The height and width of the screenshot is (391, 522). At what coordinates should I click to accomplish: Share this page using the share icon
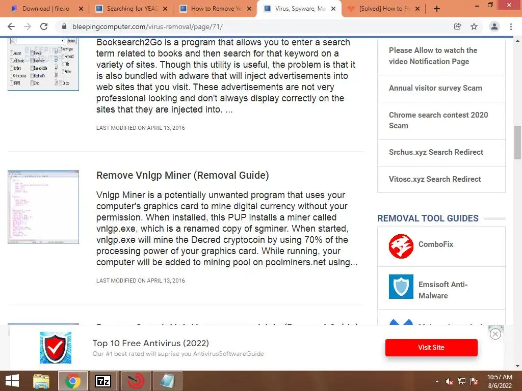(457, 26)
